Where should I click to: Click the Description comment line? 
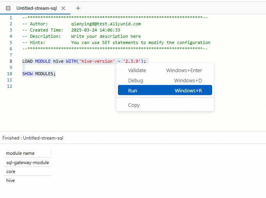tap(82, 36)
